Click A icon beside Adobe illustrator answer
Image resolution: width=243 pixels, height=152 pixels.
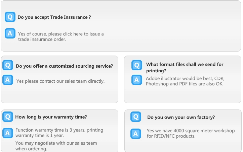click(x=136, y=80)
